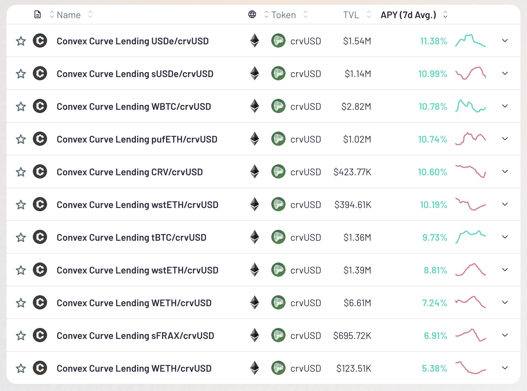Viewport: 527px width, 391px height.
Task: Click Ethereum icon on USDe/crvUSD row
Action: [x=254, y=40]
